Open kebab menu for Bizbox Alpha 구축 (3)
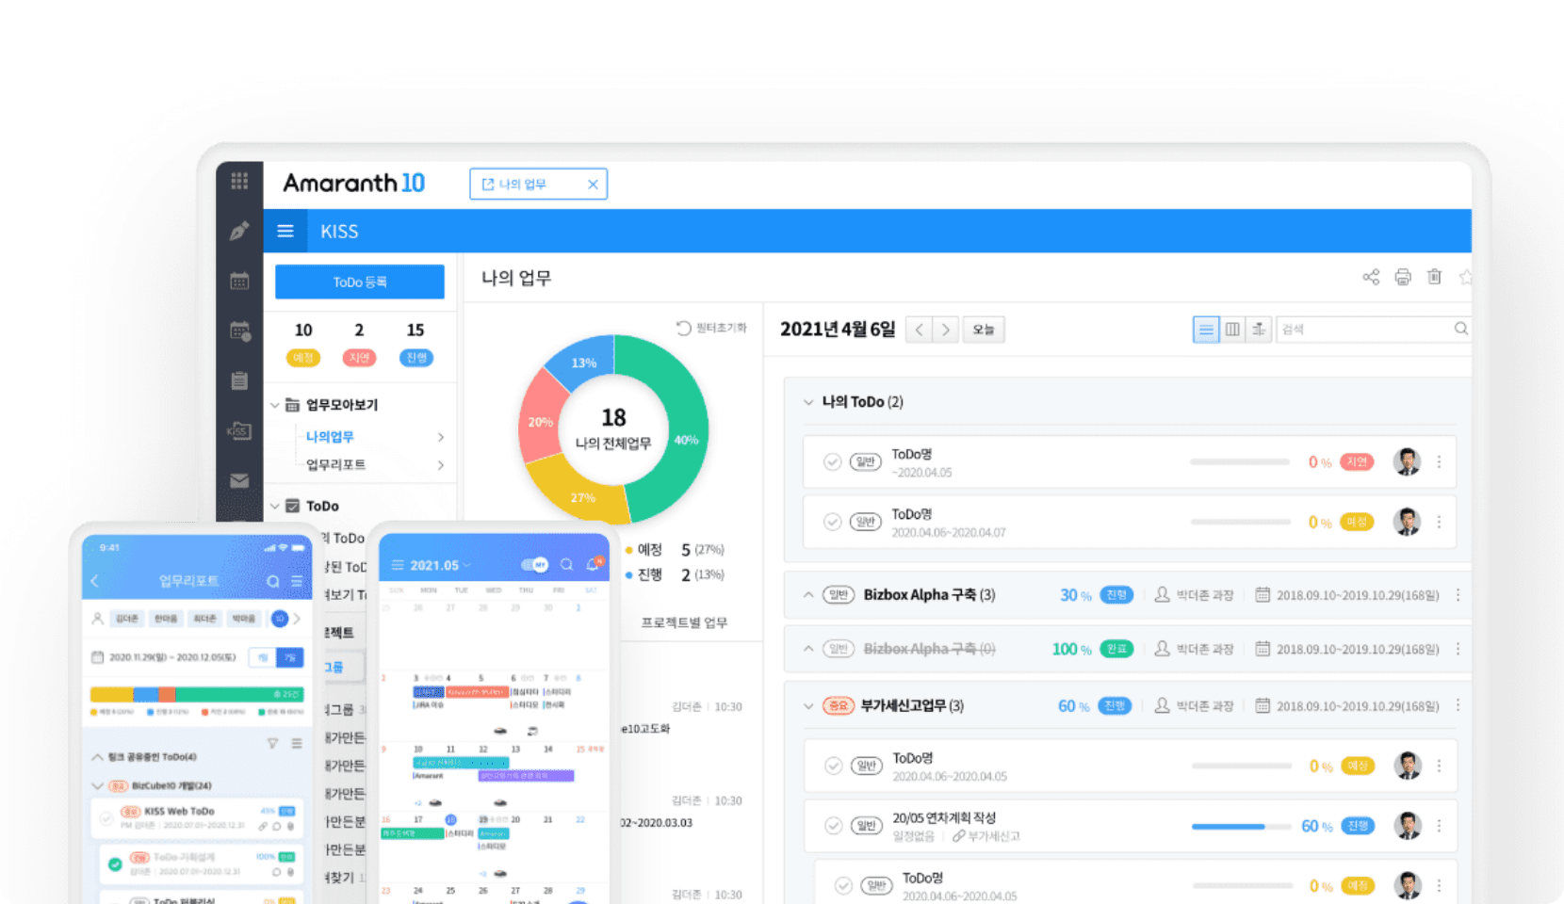 pyautogui.click(x=1458, y=595)
